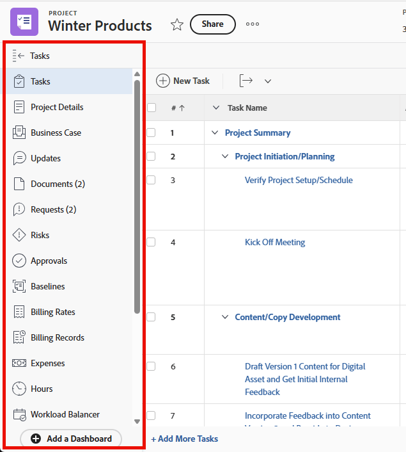Toggle the select-all checkbox in table header
406x452 pixels.
pos(152,108)
